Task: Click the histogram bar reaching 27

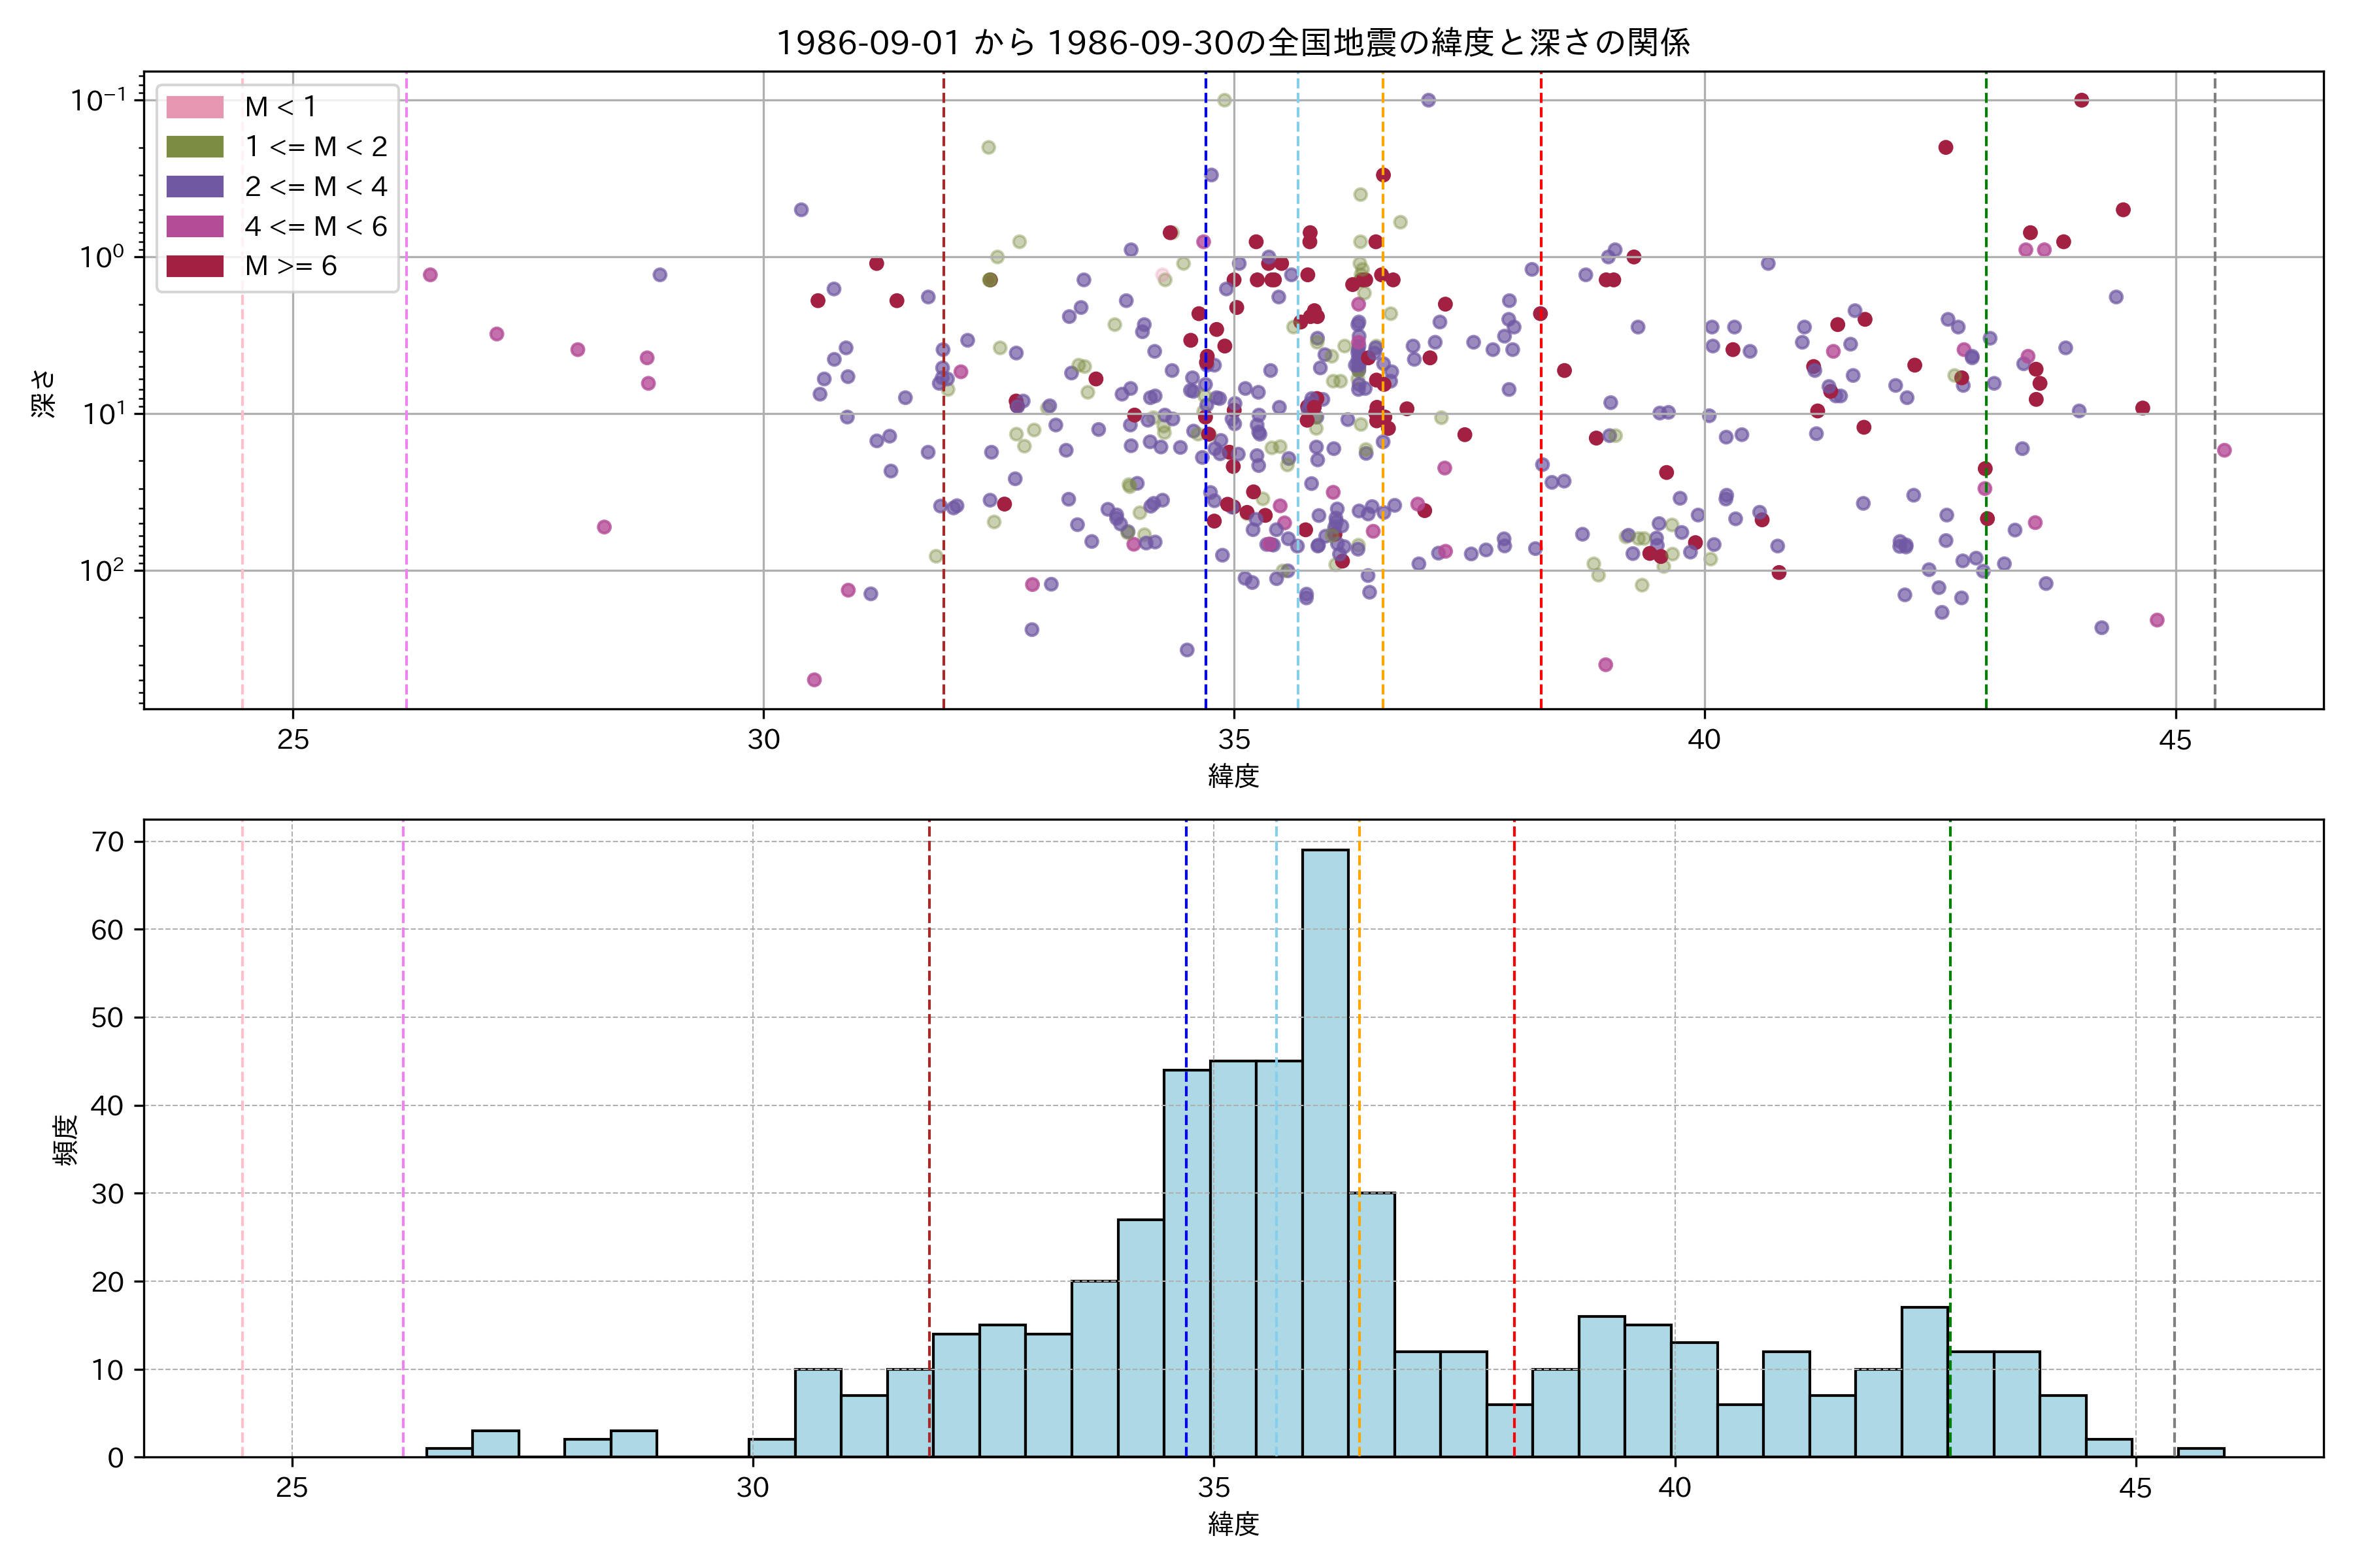Action: pyautogui.click(x=1141, y=1338)
